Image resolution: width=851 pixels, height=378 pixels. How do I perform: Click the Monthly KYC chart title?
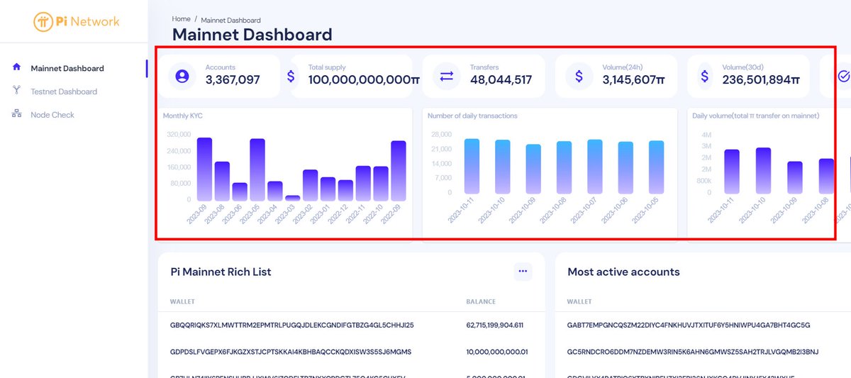(x=182, y=115)
